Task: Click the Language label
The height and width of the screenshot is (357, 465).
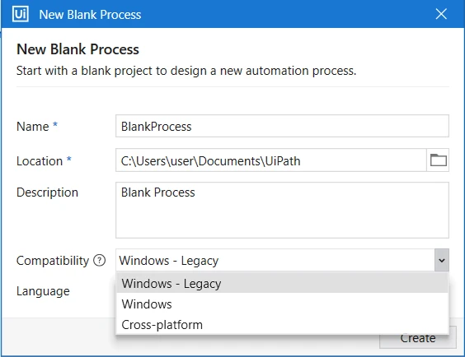Action: coord(43,291)
